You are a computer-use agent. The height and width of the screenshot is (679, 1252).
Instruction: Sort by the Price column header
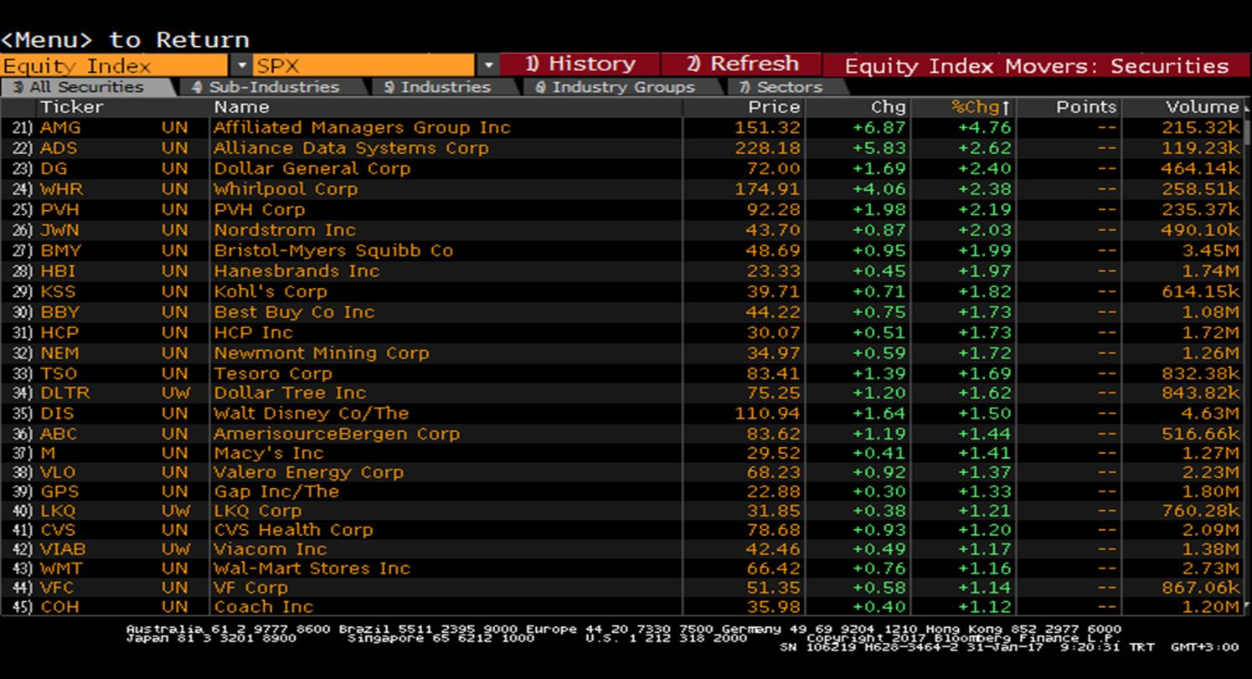(x=774, y=107)
